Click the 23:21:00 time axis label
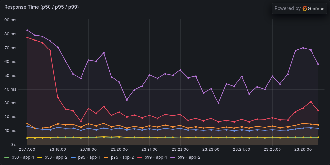Viewport: 330px width, 165px height. tap(149, 149)
